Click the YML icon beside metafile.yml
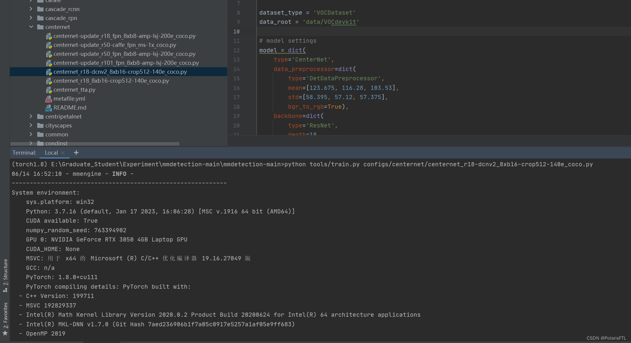The image size is (631, 343). [x=48, y=99]
